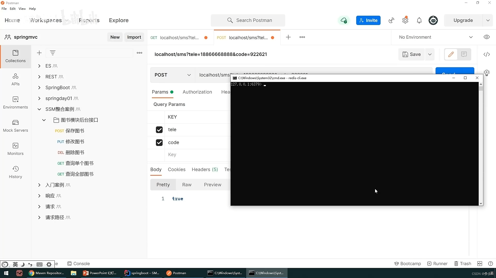This screenshot has width=496, height=278.
Task: Uncheck the code query parameter
Action: (159, 142)
